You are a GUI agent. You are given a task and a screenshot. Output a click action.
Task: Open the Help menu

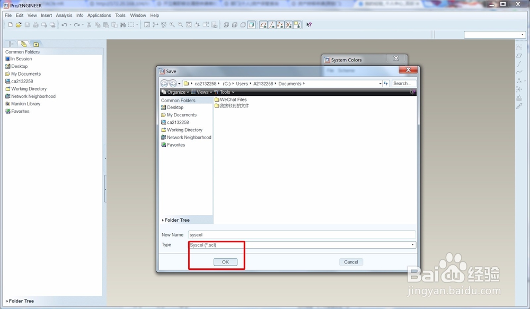point(154,15)
